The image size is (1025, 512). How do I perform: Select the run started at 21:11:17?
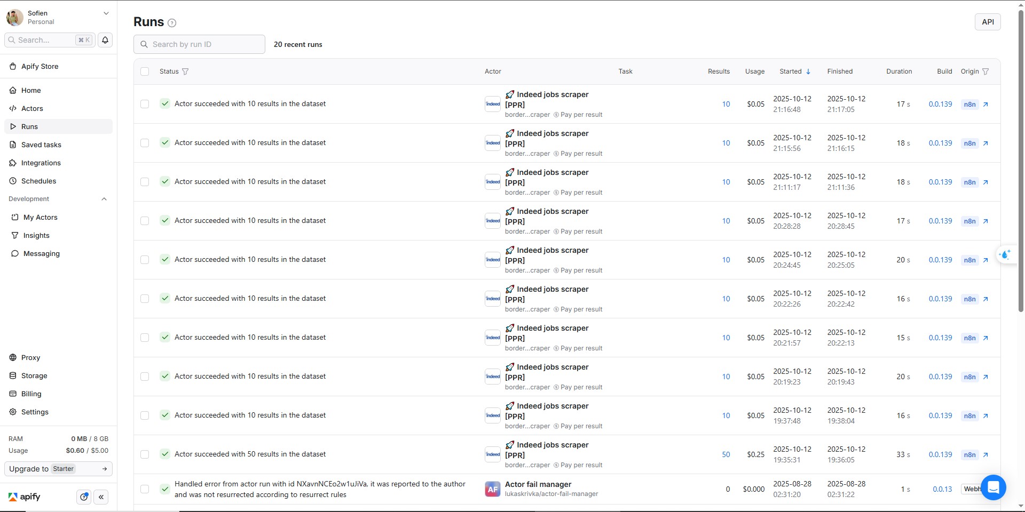point(145,182)
